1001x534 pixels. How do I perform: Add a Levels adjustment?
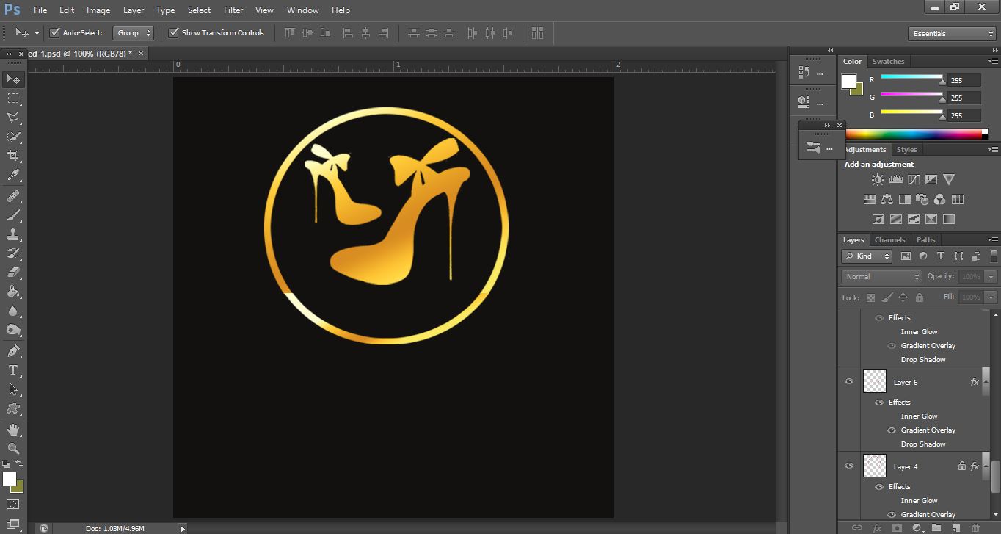pos(895,179)
